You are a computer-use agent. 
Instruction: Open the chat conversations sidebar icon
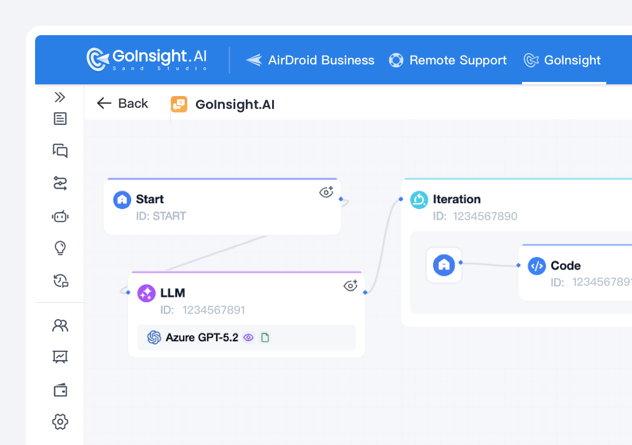pos(60,151)
